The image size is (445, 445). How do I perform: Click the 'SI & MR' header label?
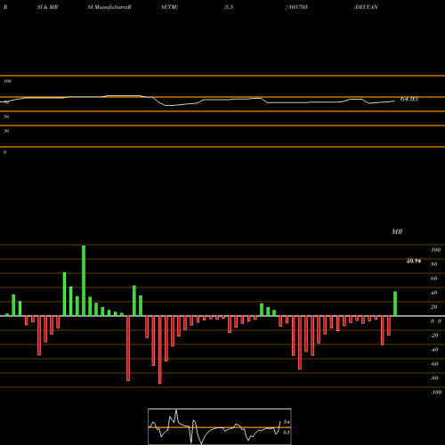47,7
